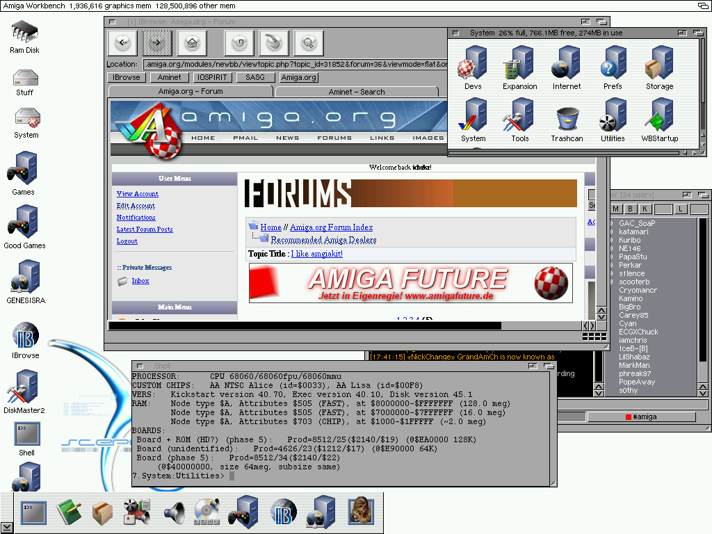The height and width of the screenshot is (534, 712).
Task: Click the IBrowse horizontal scrollbar bar
Action: (305, 325)
